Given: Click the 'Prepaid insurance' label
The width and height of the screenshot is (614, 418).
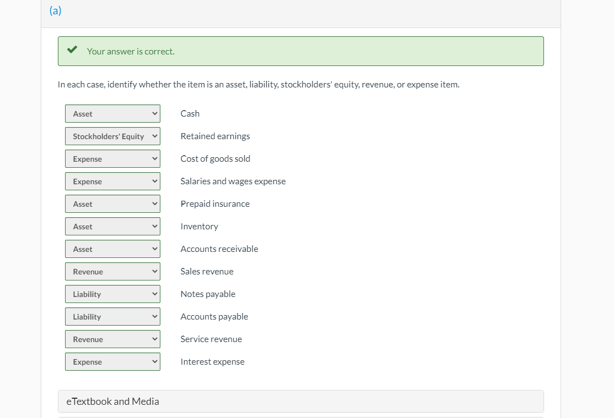Looking at the screenshot, I should 215,204.
